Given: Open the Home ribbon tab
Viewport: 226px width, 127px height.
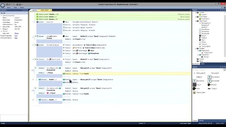Looking at the screenshot, I should pos(9,7).
